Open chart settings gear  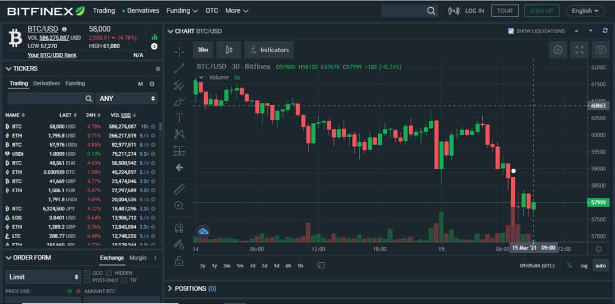[558, 50]
